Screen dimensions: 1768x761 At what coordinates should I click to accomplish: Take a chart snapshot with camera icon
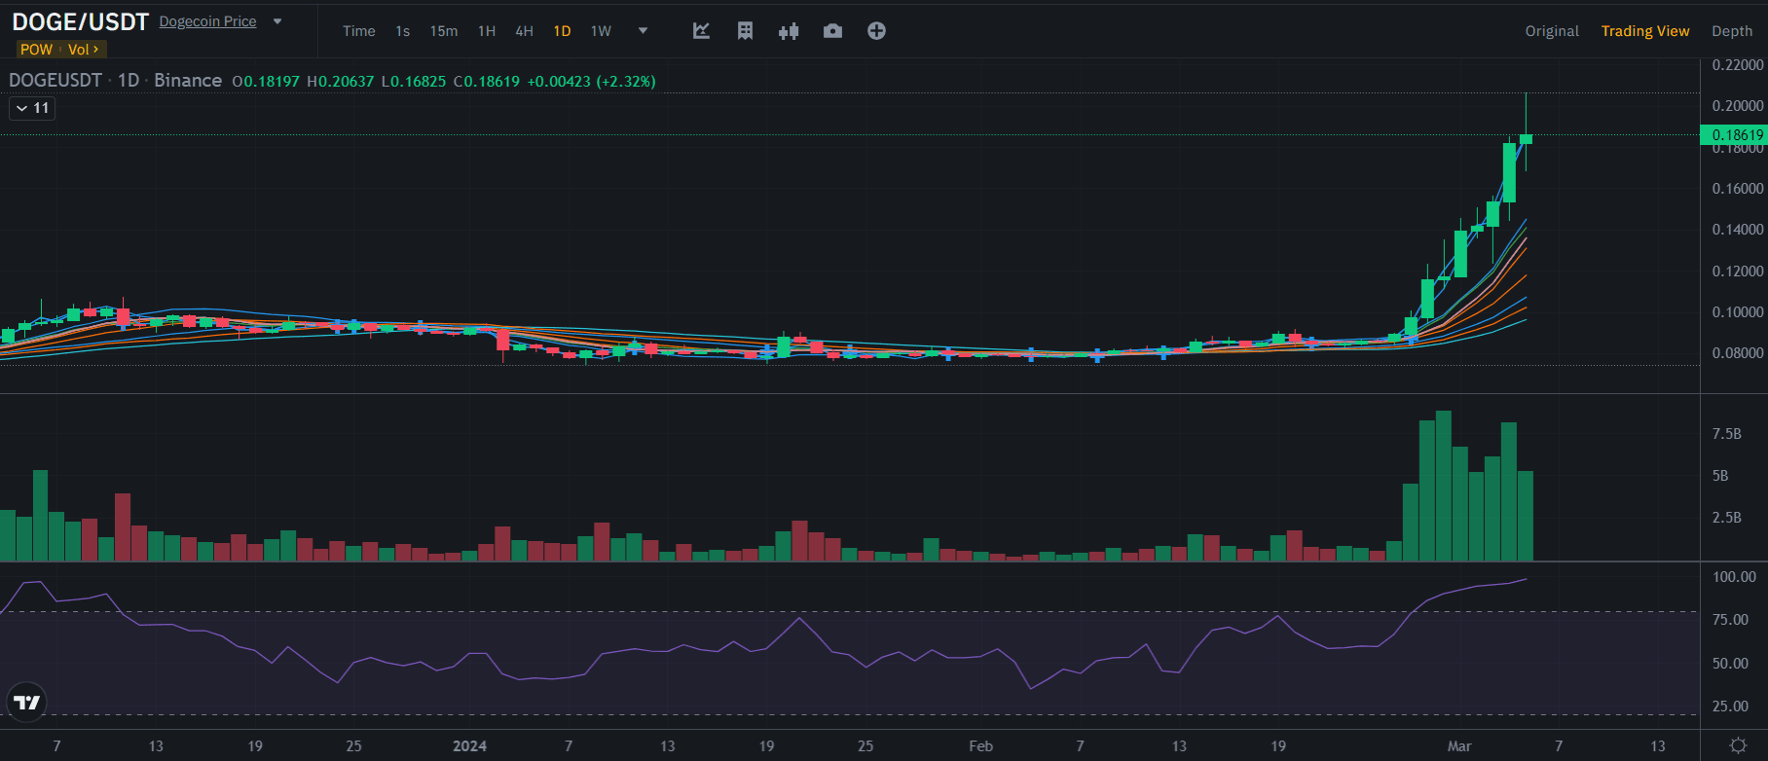coord(832,31)
